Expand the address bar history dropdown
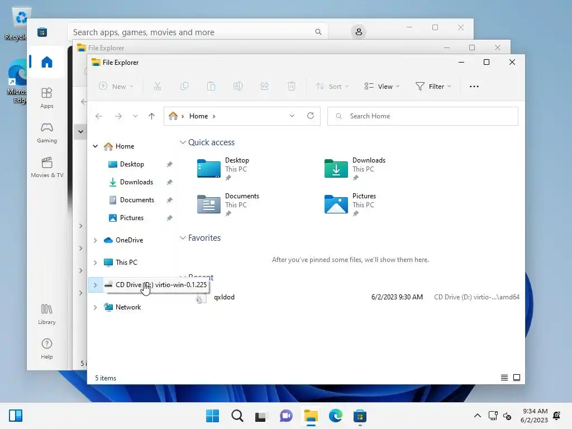 tap(292, 116)
